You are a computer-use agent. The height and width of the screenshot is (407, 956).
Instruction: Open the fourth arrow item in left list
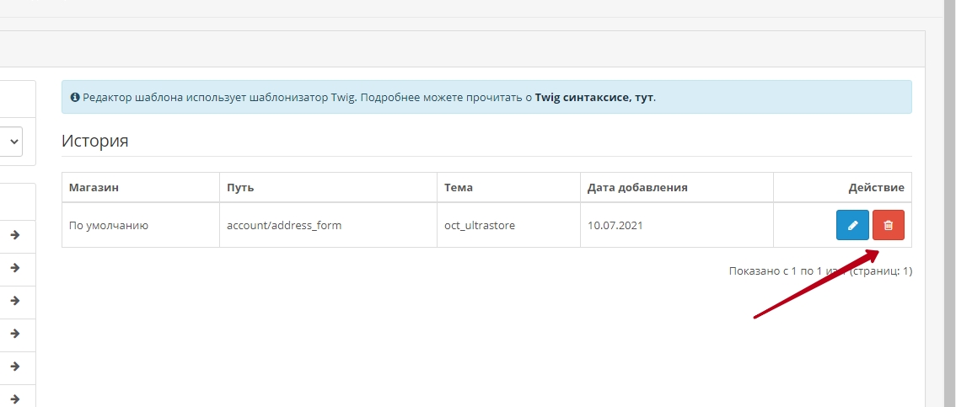(15, 334)
